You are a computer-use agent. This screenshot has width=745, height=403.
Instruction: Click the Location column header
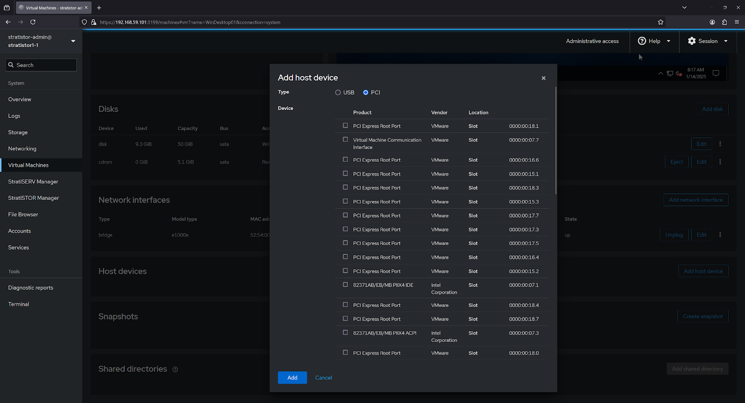[478, 112]
